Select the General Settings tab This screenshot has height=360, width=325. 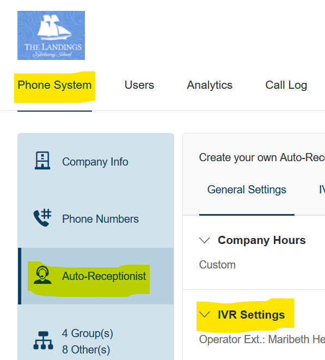247,190
